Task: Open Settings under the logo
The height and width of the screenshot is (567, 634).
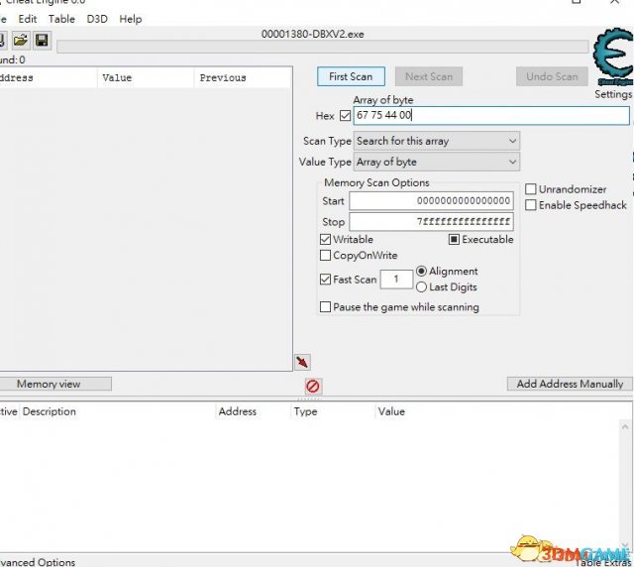Action: tap(613, 94)
